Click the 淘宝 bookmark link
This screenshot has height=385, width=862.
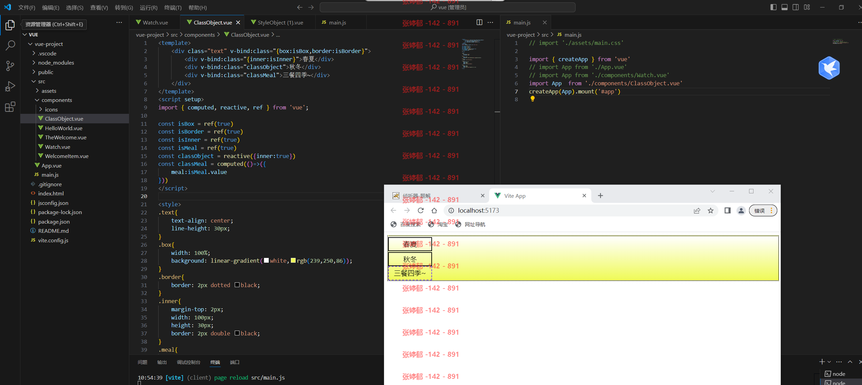(438, 224)
